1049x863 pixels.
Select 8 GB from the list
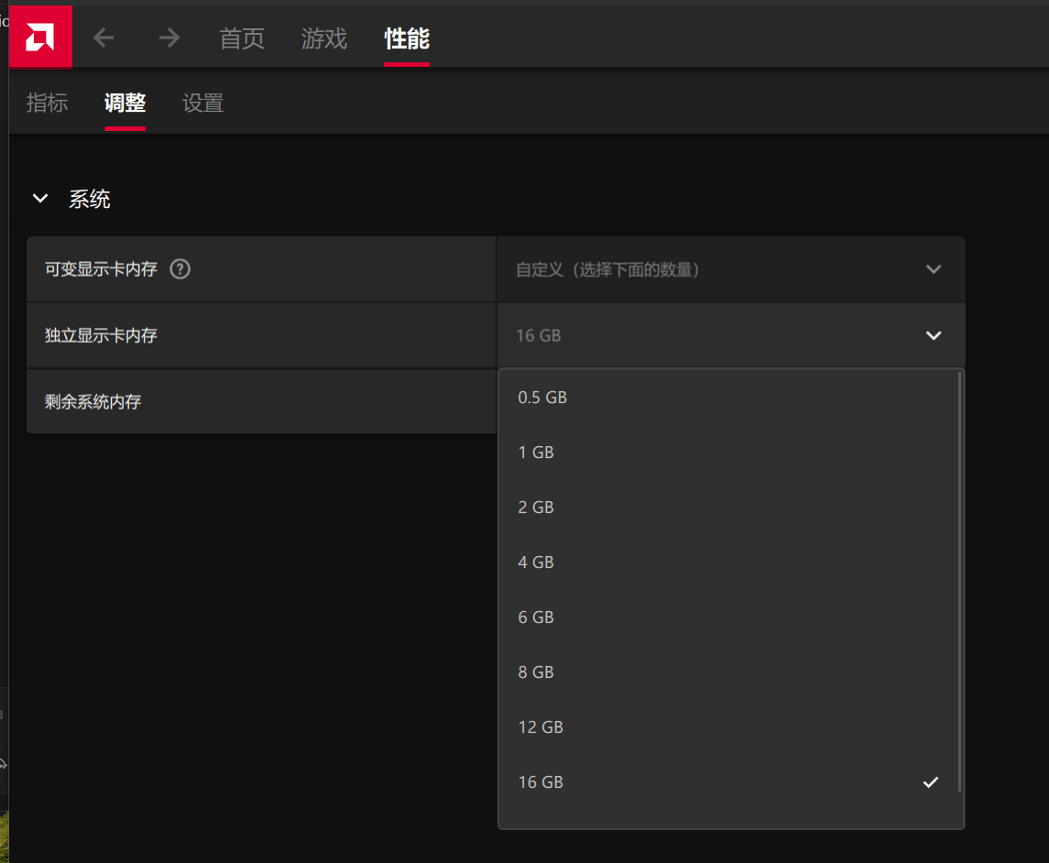(727, 672)
